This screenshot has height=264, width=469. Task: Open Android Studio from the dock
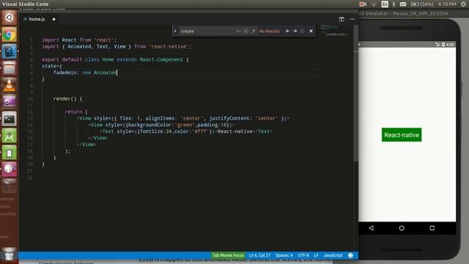coord(10,136)
